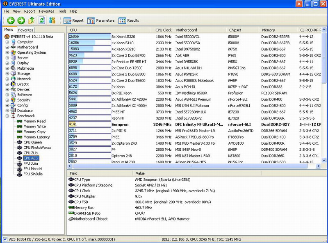Image resolution: width=328 pixels, height=243 pixels.
Task: Click the two-people icon in toolbar
Action: click(52, 20)
